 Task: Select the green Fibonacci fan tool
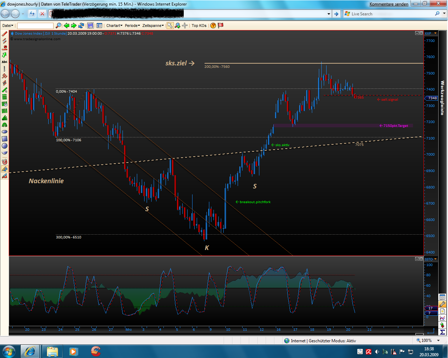pyautogui.click(x=5, y=118)
